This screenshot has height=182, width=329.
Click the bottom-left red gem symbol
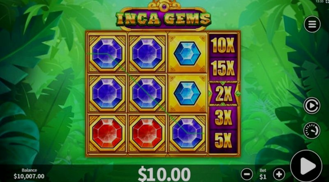(107, 133)
